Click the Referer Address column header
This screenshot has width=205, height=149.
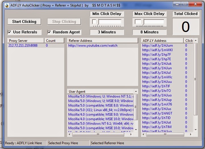[103, 40]
